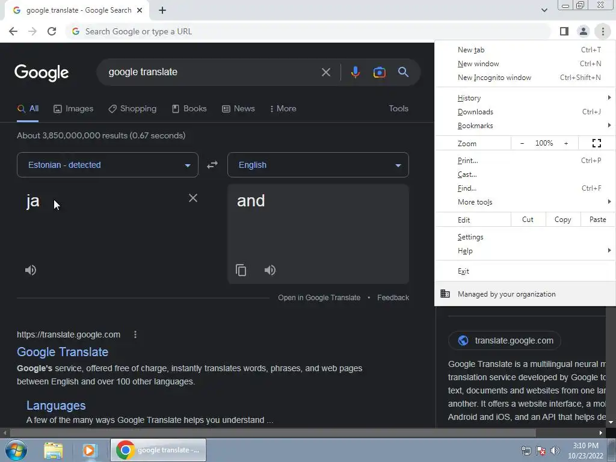Expand the More search filters
The width and height of the screenshot is (616, 462).
tap(283, 109)
